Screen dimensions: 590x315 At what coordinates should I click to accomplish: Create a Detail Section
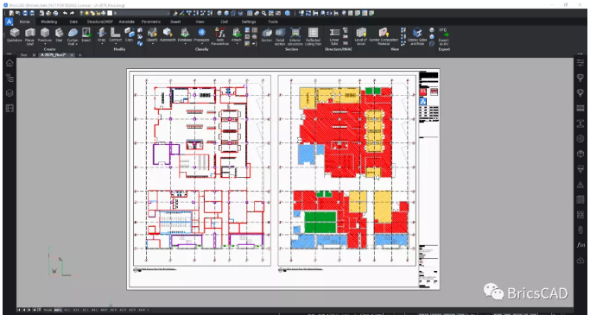280,36
